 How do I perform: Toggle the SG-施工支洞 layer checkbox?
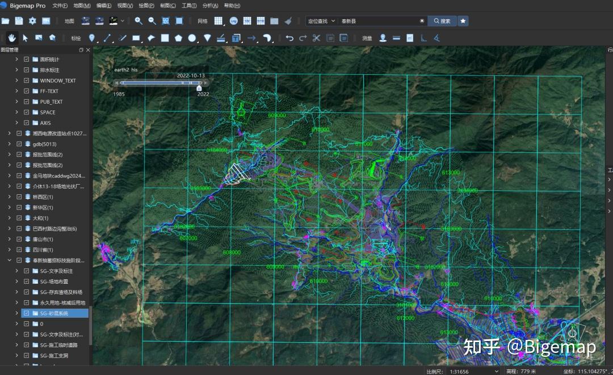pos(27,356)
